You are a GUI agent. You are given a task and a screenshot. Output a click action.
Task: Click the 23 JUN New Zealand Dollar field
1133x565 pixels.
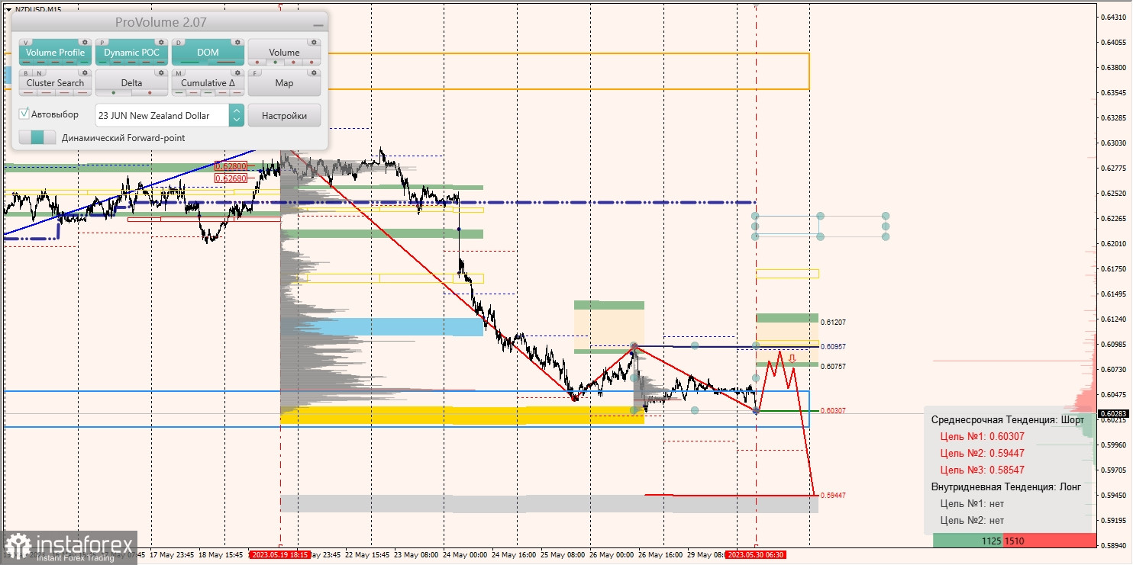tap(162, 115)
